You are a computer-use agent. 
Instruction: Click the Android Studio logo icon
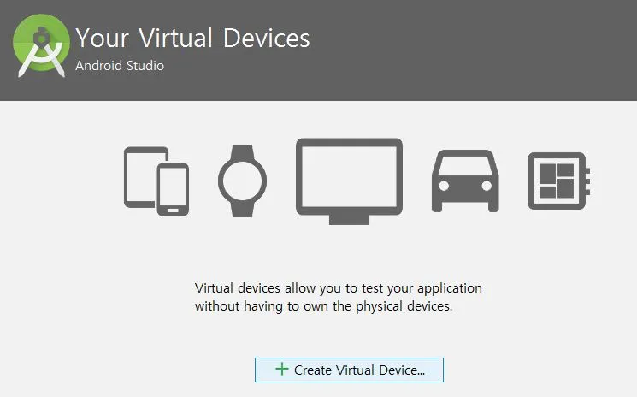(41, 45)
